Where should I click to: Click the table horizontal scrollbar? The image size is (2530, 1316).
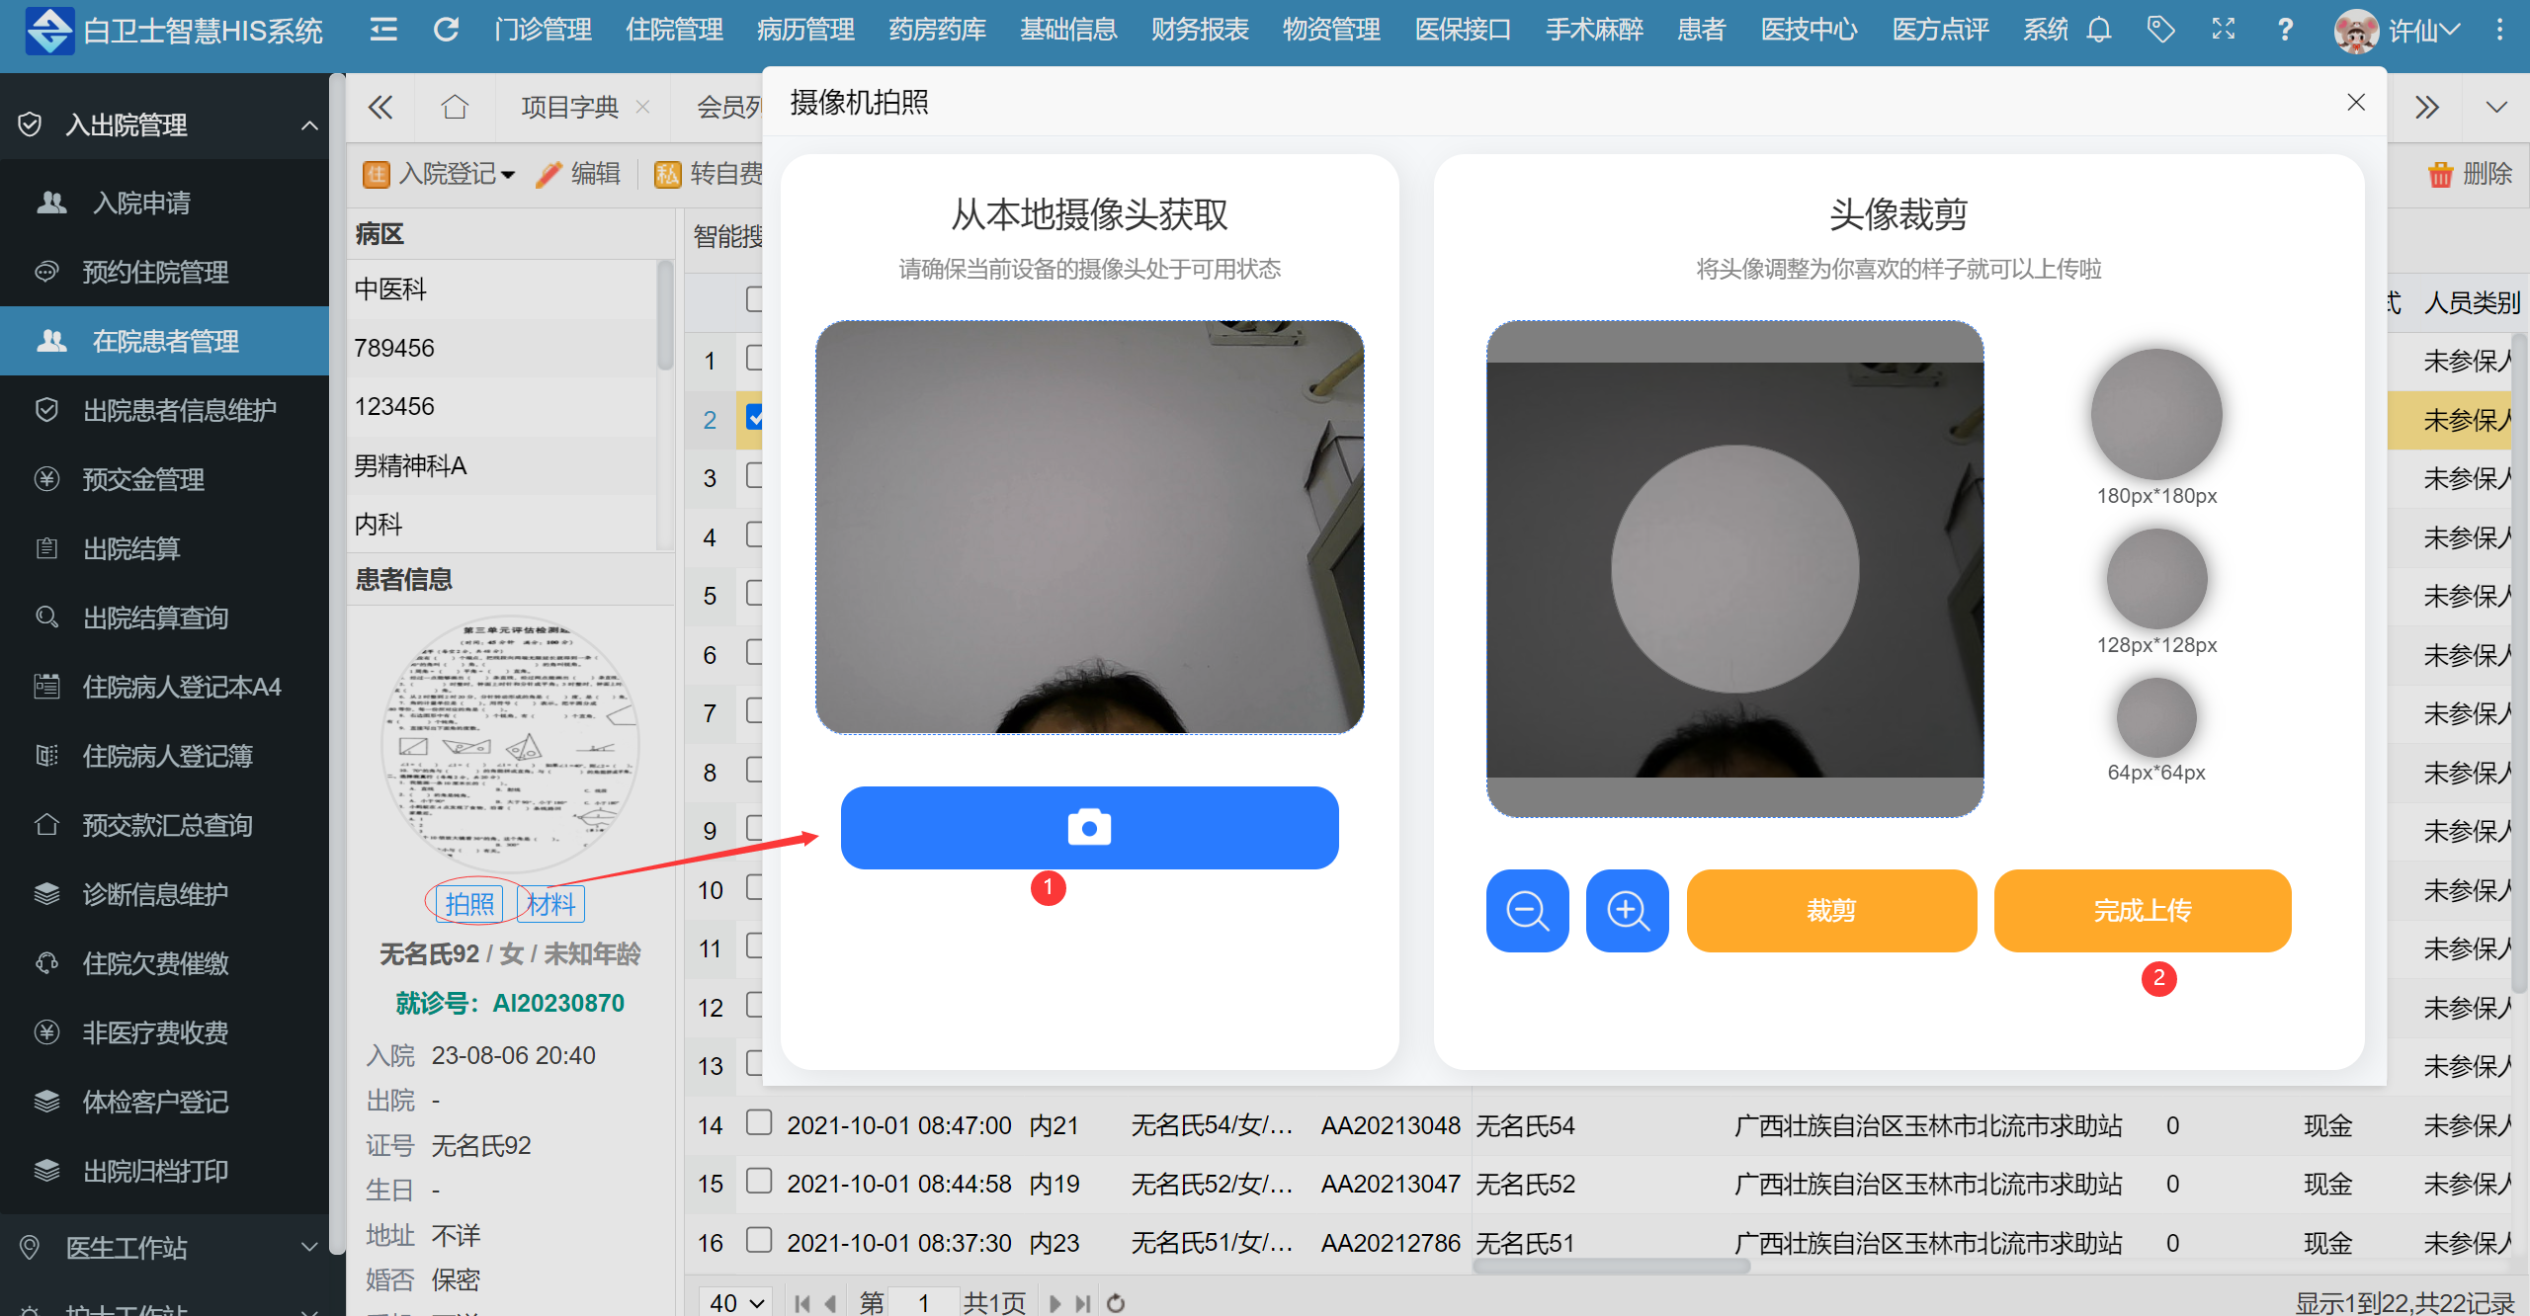click(x=1611, y=1267)
